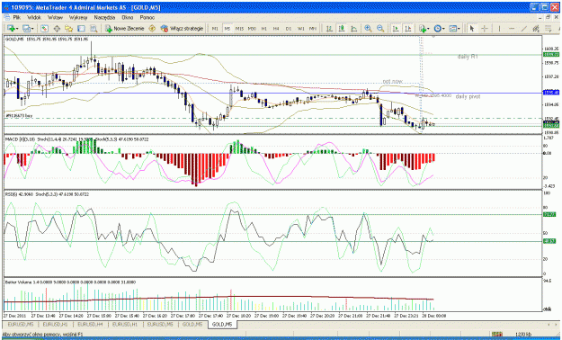
Task: Click the Włącz strategie button
Action: [182, 29]
